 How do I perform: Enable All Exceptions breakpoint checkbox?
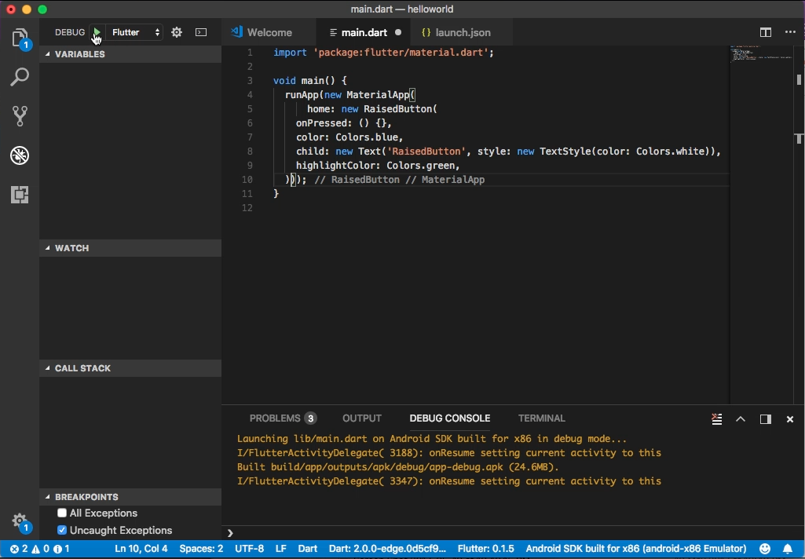(x=62, y=513)
